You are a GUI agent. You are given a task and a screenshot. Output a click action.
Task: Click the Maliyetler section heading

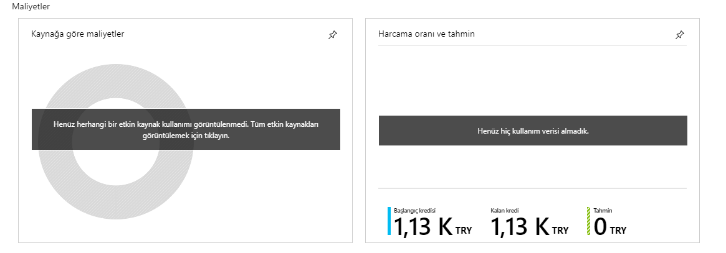(x=31, y=6)
